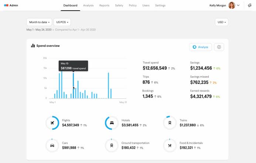Screen dimensions: 256x163
Task: Select the Ground transportation bus icon
Action: pos(112,145)
